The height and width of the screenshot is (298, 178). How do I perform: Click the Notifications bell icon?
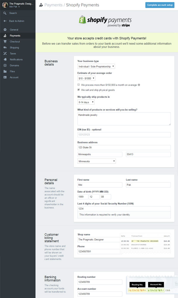coord(5,59)
